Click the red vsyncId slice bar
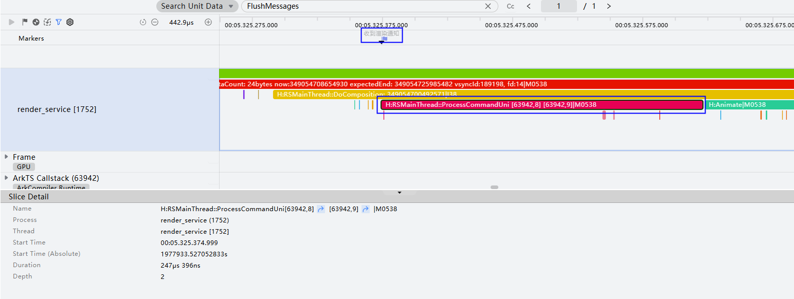This screenshot has height=299, width=794. click(507, 84)
